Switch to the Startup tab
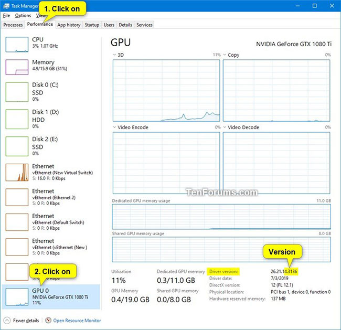 (92, 25)
